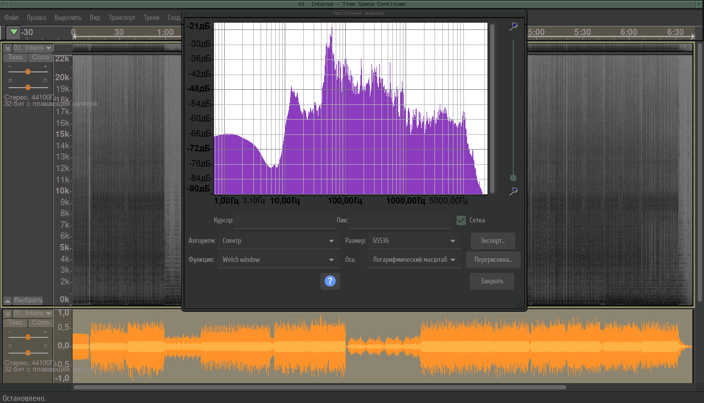Click the 10k label on the spectrogram scale

[x=63, y=191]
